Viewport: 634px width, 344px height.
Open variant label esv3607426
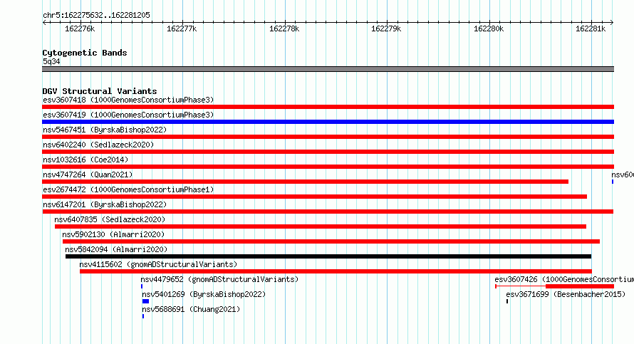click(564, 279)
